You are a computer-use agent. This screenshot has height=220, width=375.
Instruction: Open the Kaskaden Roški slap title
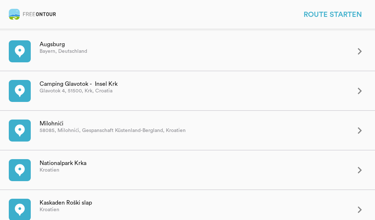[66, 203]
